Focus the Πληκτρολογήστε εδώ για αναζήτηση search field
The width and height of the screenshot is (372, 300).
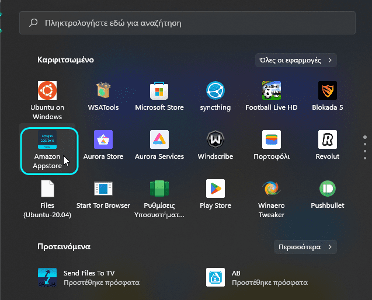(x=187, y=23)
